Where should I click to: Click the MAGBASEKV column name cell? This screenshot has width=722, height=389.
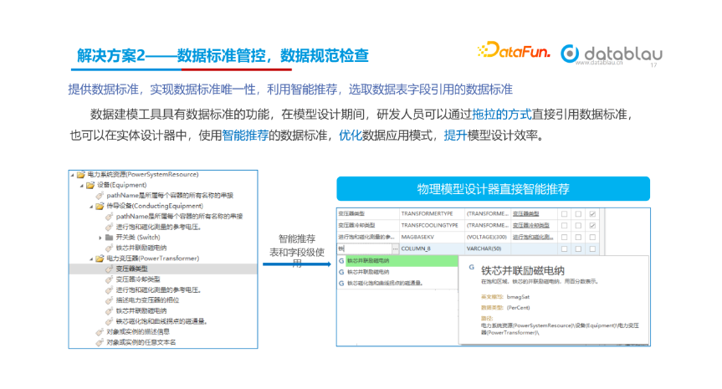click(x=432, y=237)
